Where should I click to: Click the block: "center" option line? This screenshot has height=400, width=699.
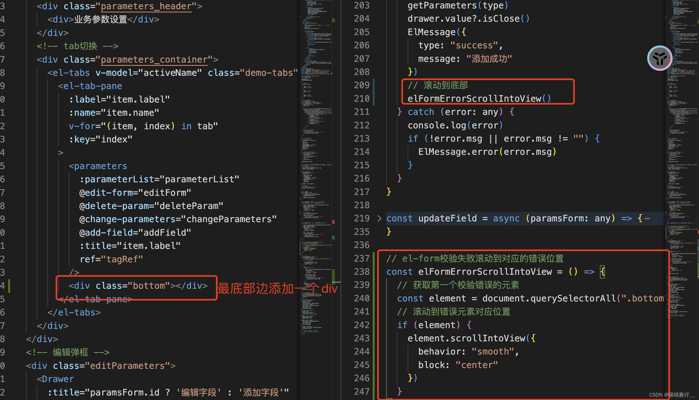(458, 365)
